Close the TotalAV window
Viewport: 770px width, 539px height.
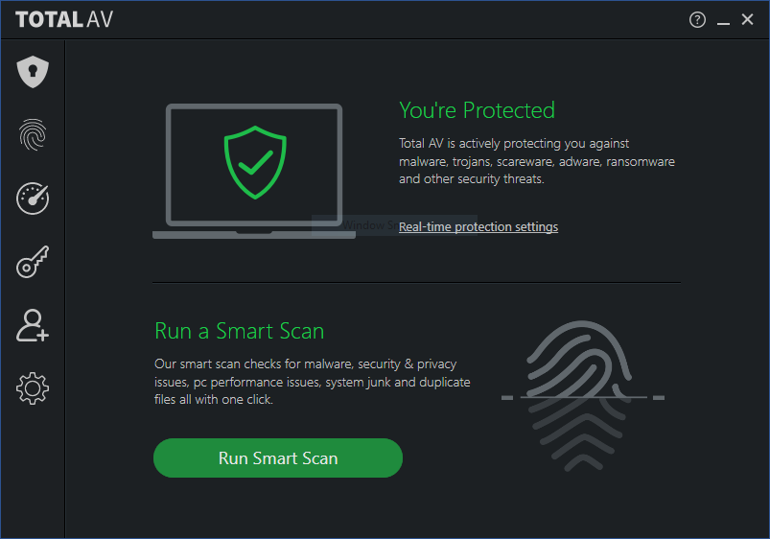tap(748, 20)
